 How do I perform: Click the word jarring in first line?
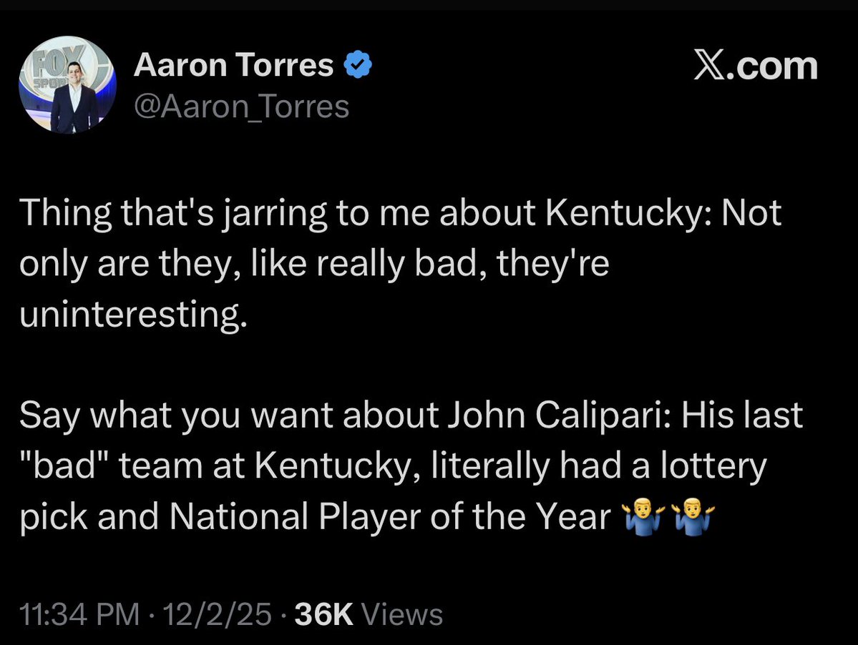[x=273, y=213]
